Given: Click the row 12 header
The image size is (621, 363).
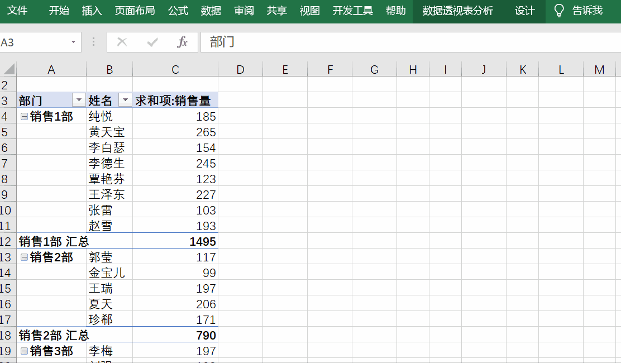Looking at the screenshot, I should (8, 241).
